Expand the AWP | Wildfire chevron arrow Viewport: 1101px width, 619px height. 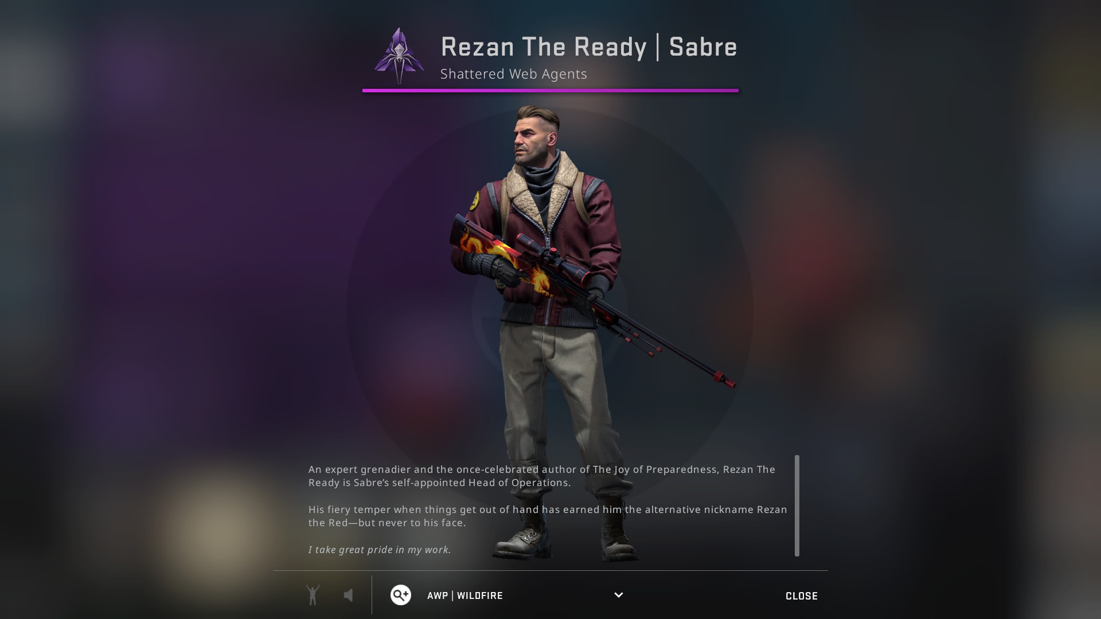pyautogui.click(x=618, y=595)
